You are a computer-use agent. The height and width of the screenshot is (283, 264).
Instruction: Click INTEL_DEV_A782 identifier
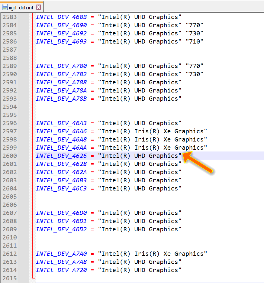tap(61, 74)
